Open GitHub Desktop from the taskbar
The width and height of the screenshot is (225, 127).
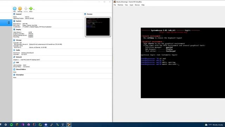point(28,125)
